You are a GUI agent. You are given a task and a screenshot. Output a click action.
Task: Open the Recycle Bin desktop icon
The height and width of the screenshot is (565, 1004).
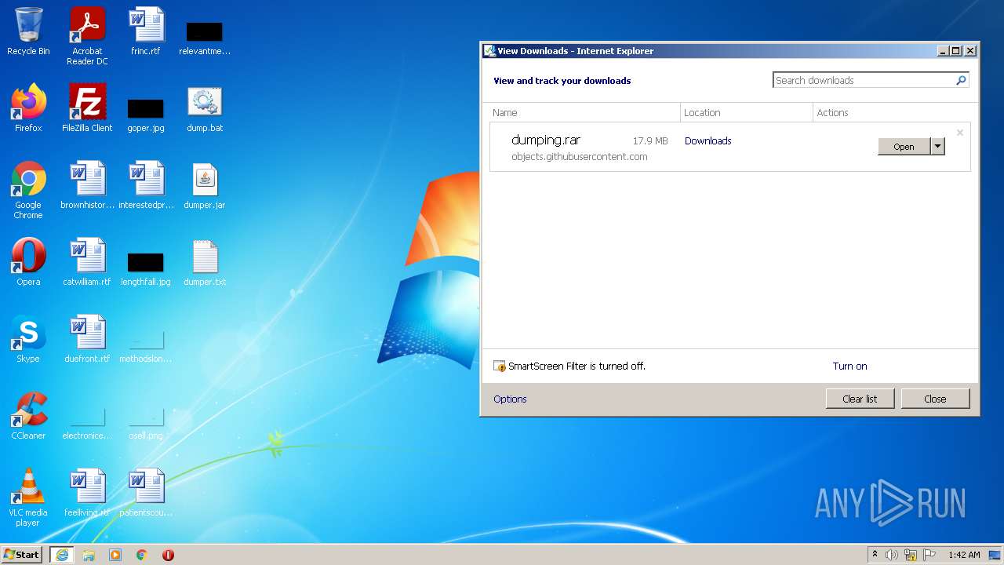tap(28, 31)
